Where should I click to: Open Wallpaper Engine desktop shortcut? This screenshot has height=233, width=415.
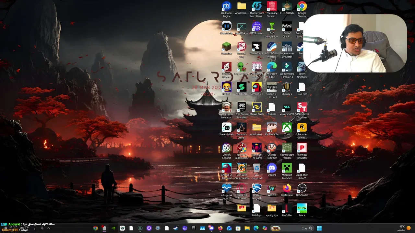pyautogui.click(x=226, y=10)
